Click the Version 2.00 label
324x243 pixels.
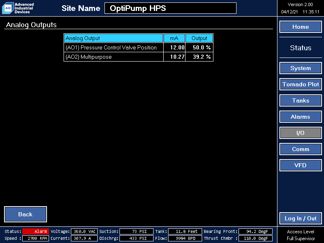tap(300, 4)
